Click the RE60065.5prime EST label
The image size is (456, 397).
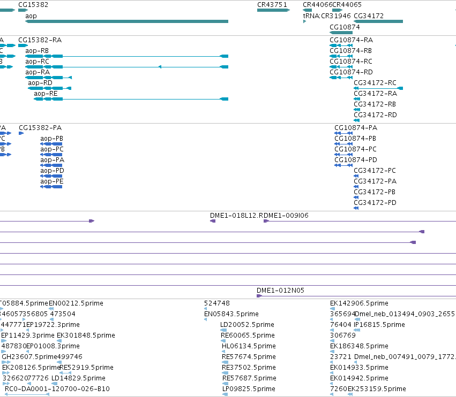[x=248, y=335]
